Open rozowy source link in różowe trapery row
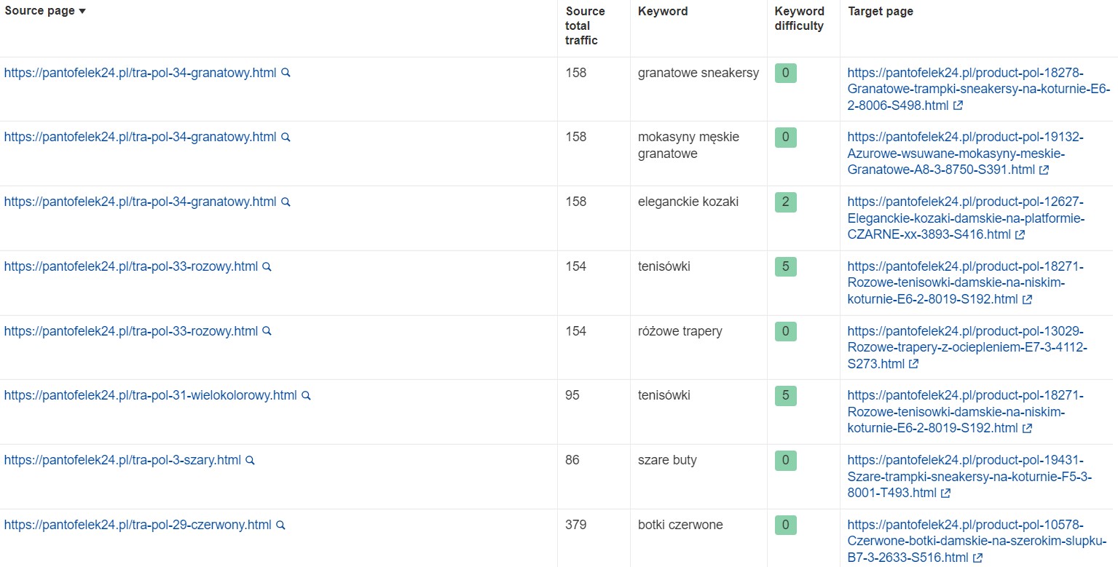This screenshot has height=567, width=1118. coord(131,331)
